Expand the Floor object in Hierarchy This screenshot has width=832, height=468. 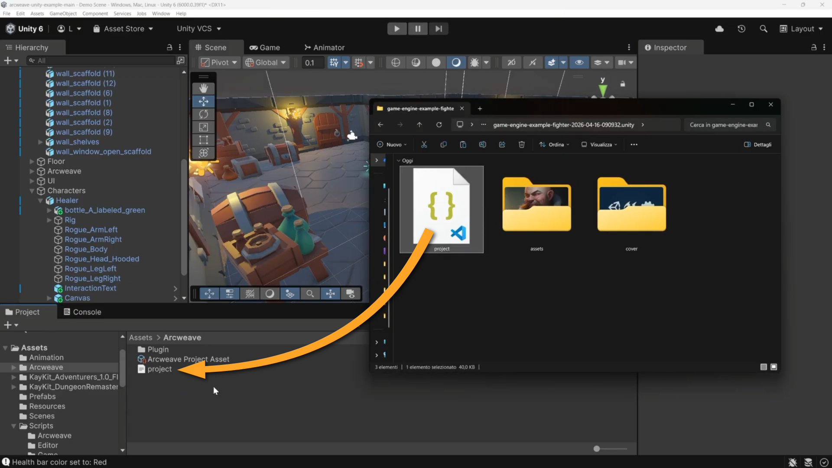[x=32, y=161]
